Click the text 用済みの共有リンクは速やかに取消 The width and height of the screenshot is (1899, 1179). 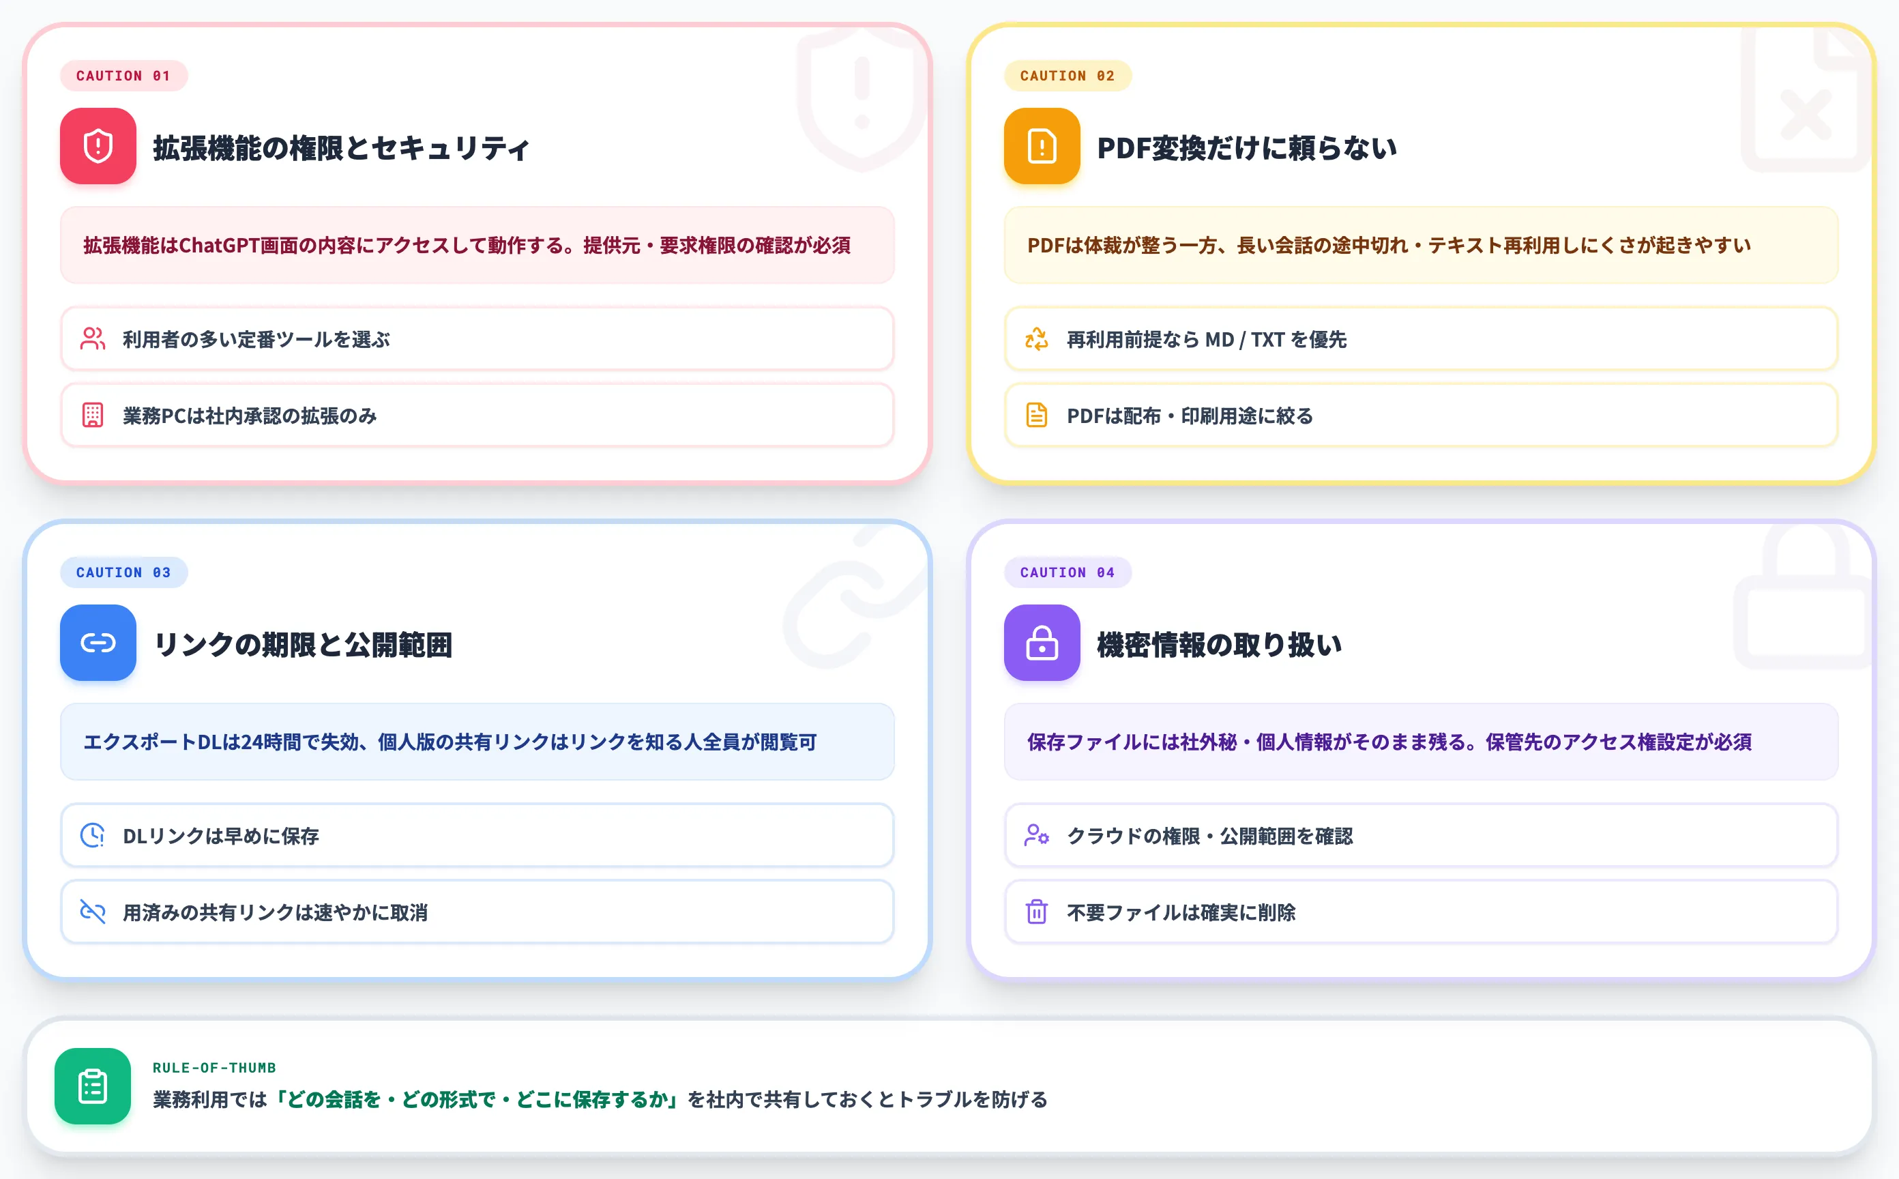tap(275, 912)
